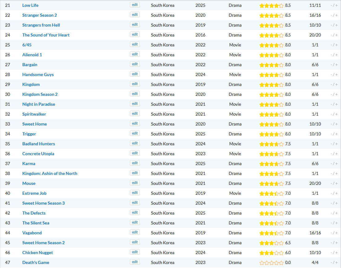The height and width of the screenshot is (268, 341).
Task: Open the 6/45 movie link
Action: pyautogui.click(x=27, y=45)
